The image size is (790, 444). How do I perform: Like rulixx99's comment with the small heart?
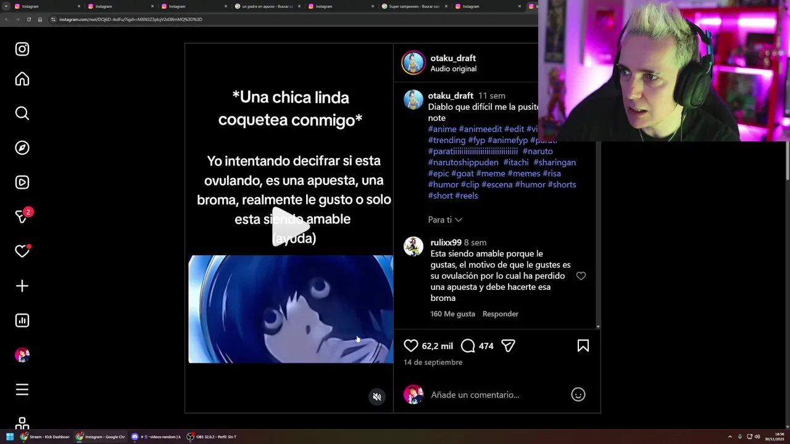pos(581,276)
